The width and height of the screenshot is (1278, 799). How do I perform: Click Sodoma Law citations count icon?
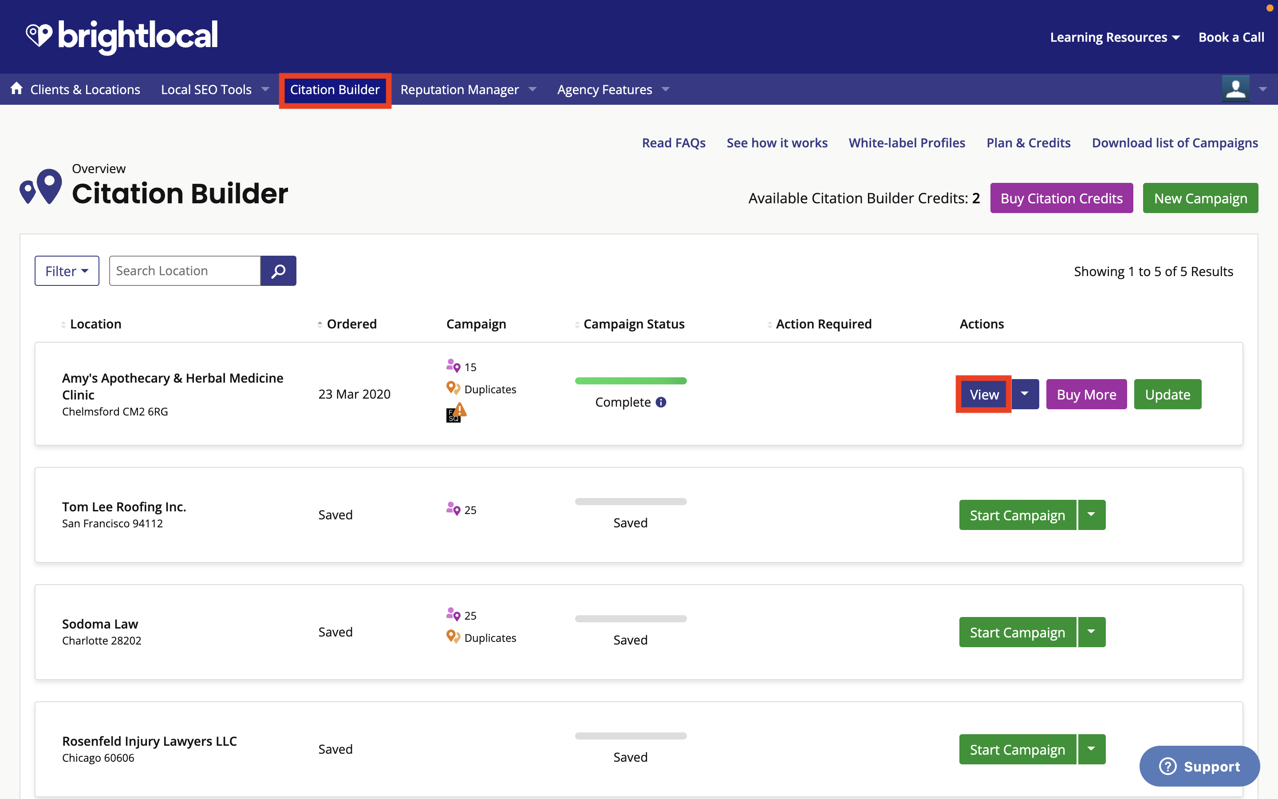453,615
